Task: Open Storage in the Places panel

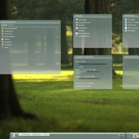Action: [x=81, y=20]
